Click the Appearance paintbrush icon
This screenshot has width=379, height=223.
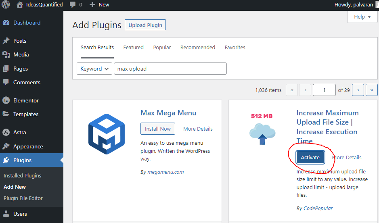point(6,146)
